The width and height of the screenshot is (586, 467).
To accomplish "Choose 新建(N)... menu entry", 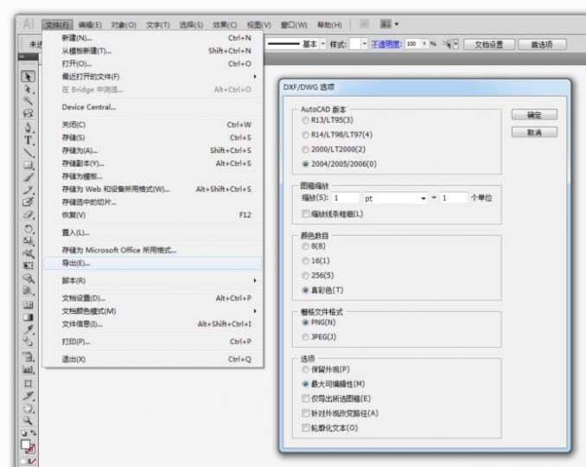I will pyautogui.click(x=153, y=38).
